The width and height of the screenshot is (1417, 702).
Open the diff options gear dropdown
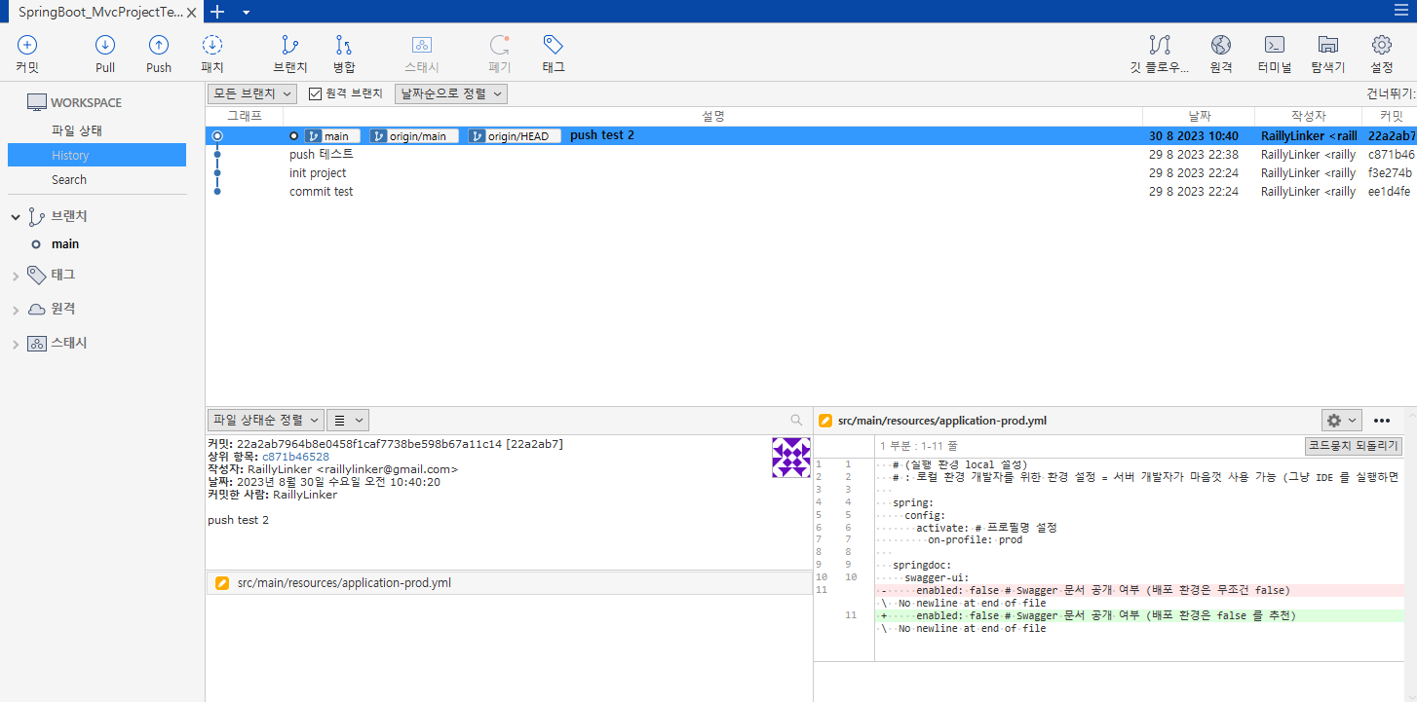[1341, 421]
